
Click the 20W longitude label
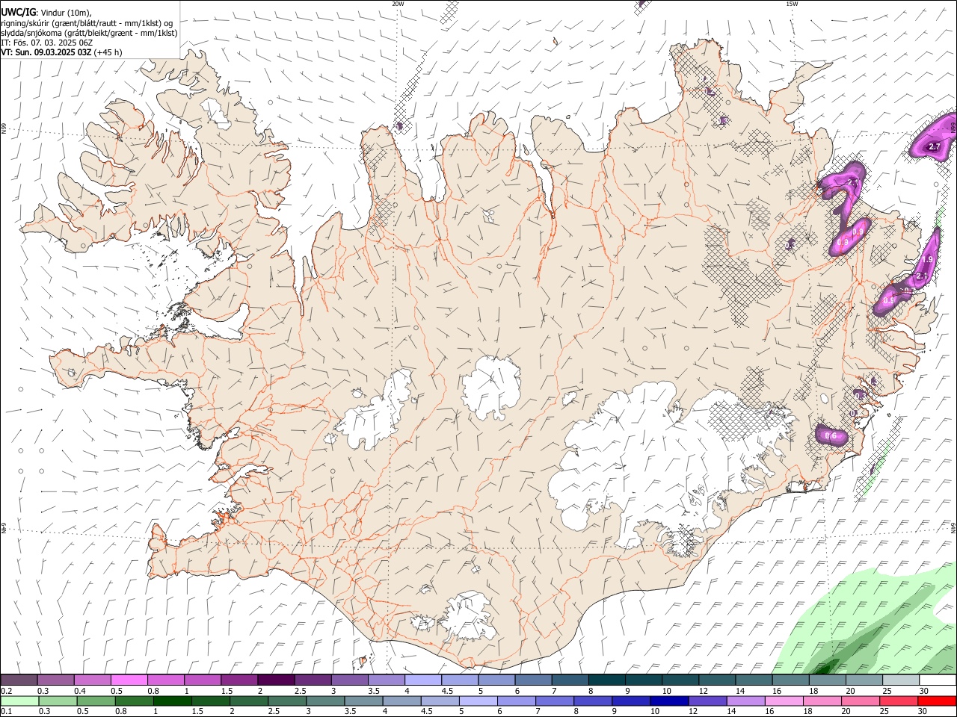[x=398, y=4]
